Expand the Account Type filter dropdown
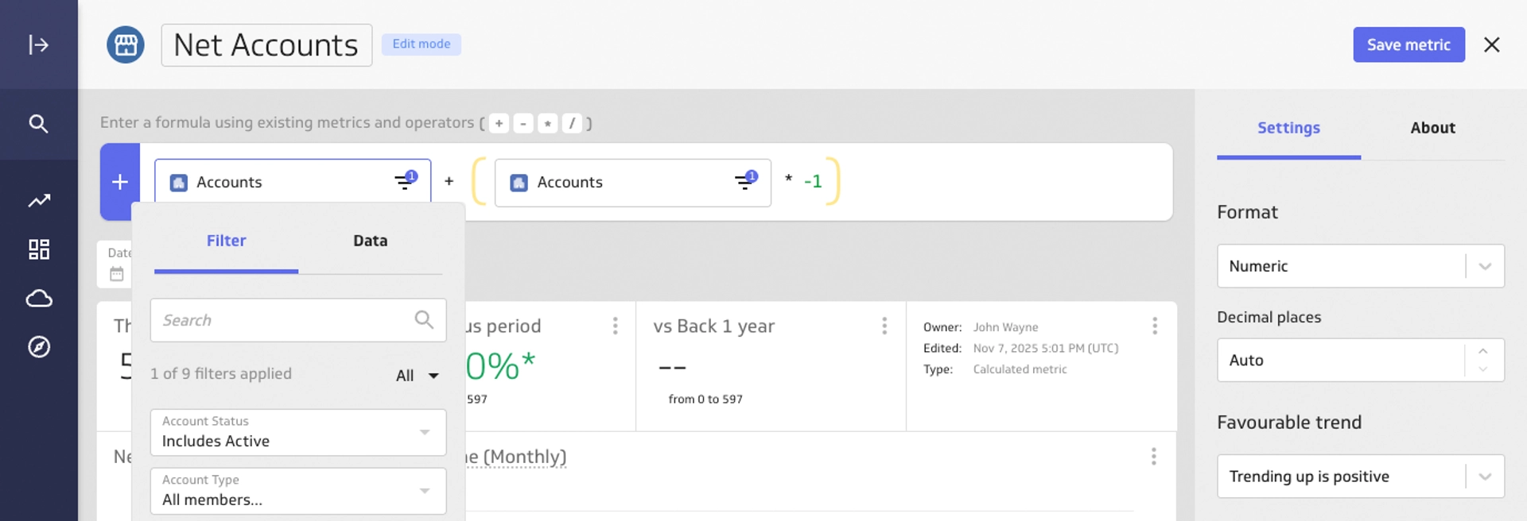Viewport: 1527px width, 521px height. coord(425,491)
